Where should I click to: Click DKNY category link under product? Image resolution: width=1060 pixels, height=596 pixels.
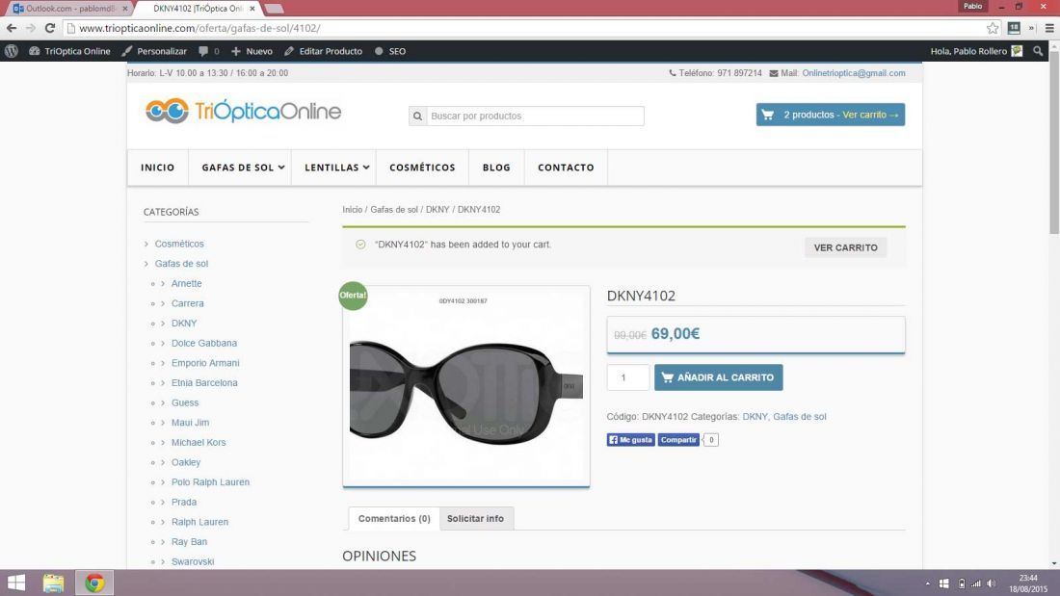point(755,417)
